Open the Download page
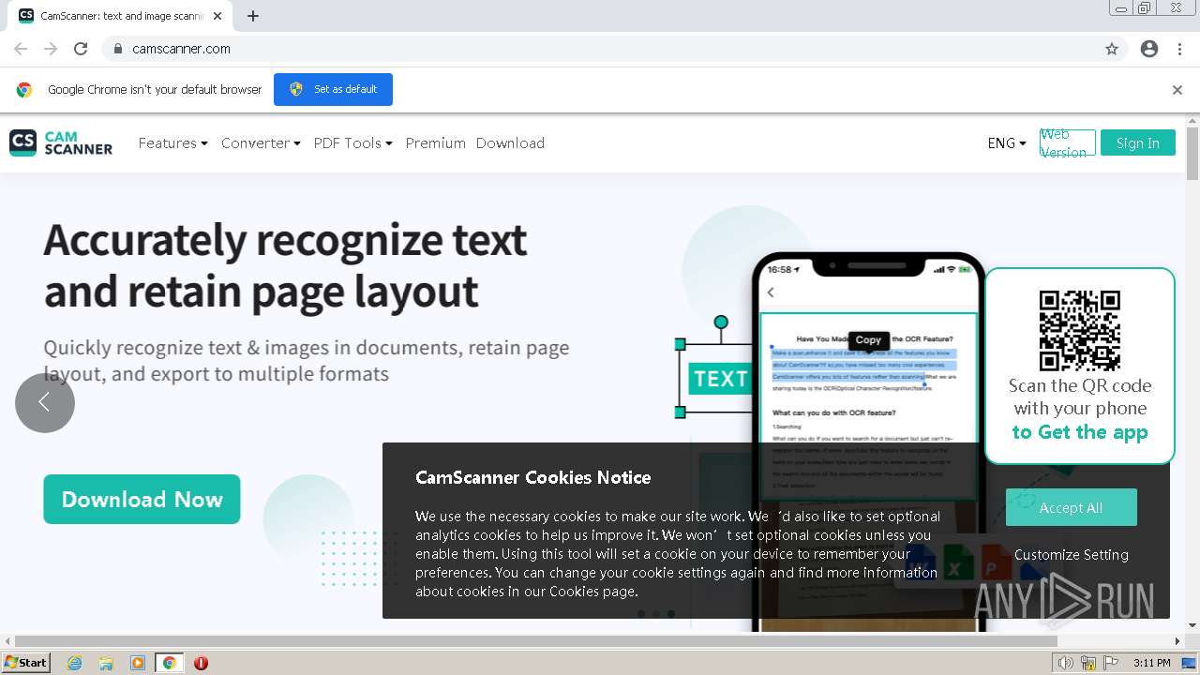The image size is (1200, 675). pos(510,143)
